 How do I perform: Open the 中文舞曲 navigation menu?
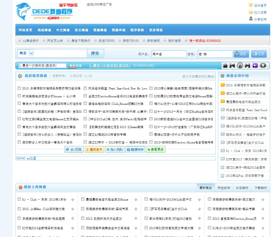pos(62,30)
